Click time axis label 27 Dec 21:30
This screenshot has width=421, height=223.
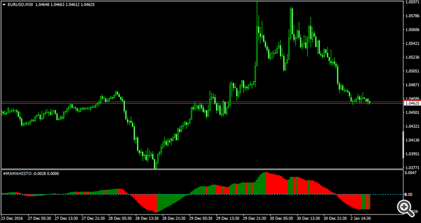click(93, 218)
